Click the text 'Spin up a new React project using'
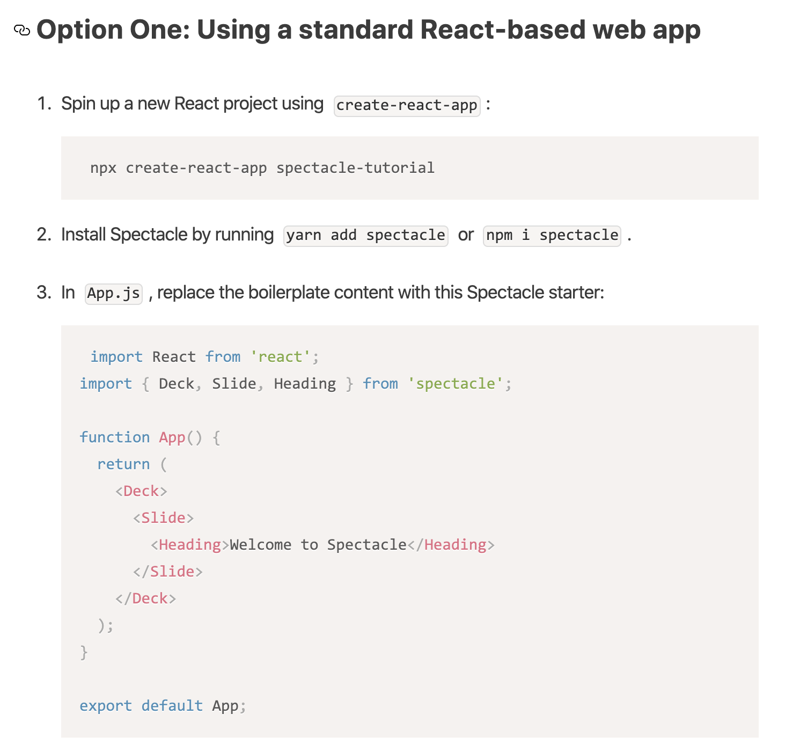The image size is (807, 743). tap(192, 104)
